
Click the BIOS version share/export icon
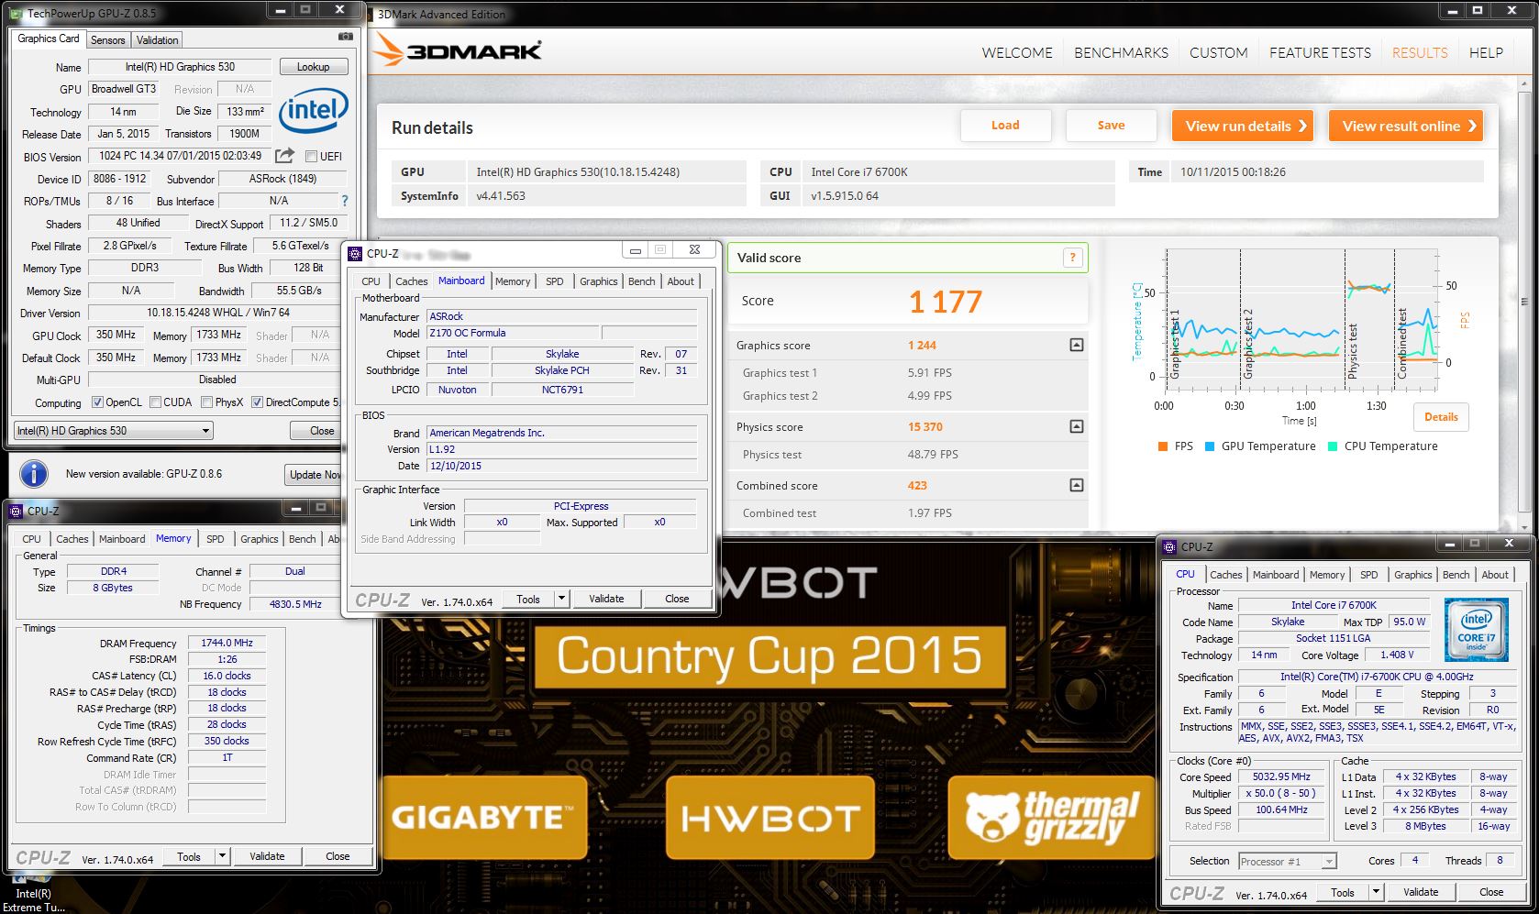tap(285, 155)
